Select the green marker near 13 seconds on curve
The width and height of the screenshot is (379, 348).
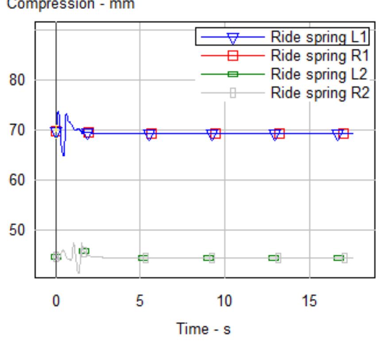click(x=273, y=258)
